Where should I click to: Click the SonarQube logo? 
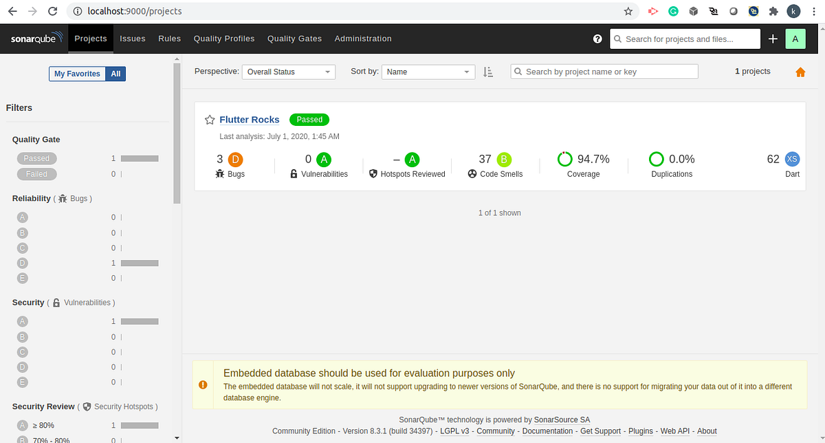(36, 39)
